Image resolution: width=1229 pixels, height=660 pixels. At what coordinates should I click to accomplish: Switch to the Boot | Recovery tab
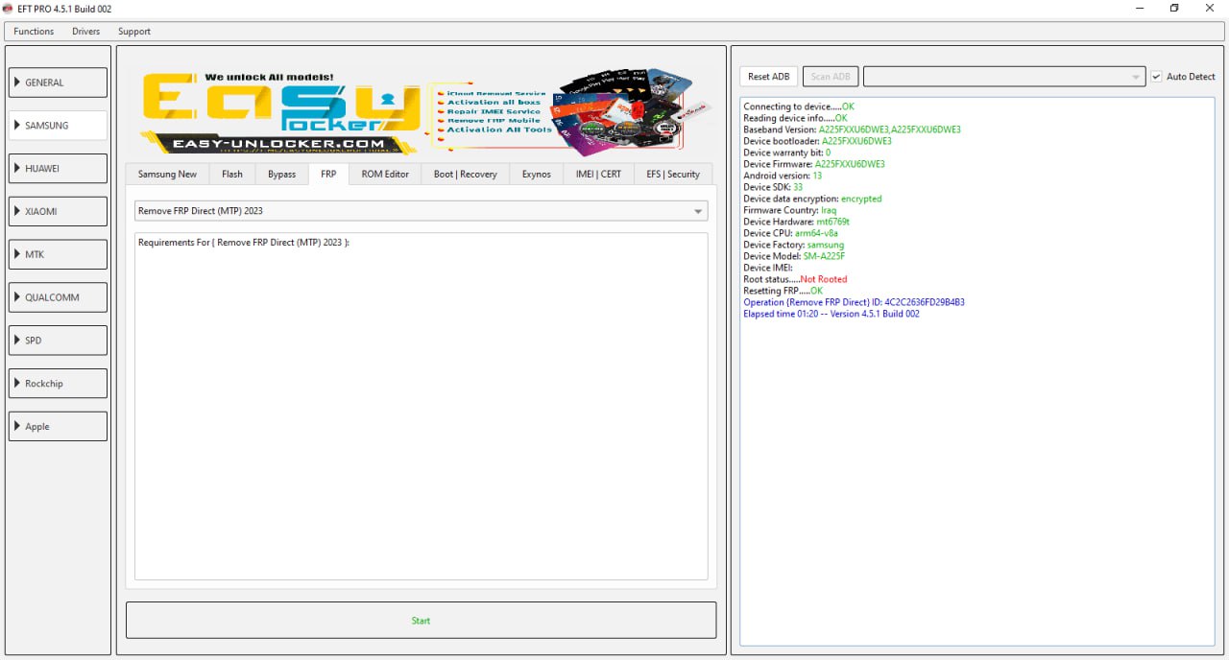coord(465,175)
